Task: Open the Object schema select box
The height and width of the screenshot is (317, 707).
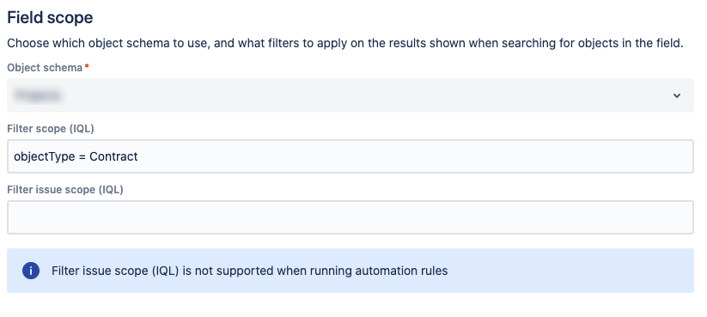Action: click(350, 95)
